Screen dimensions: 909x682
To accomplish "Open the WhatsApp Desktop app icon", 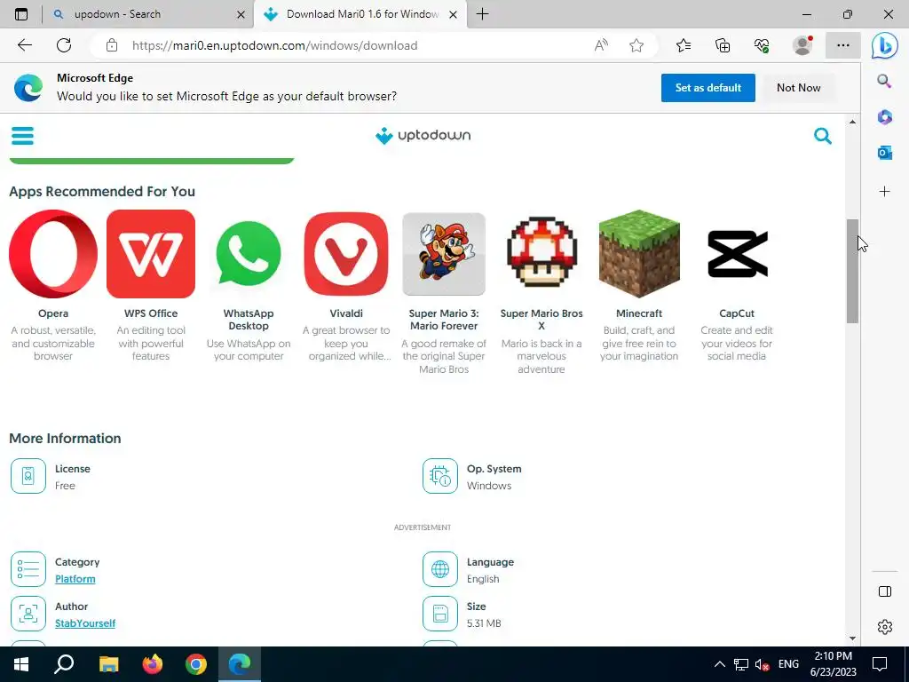I will tap(249, 253).
